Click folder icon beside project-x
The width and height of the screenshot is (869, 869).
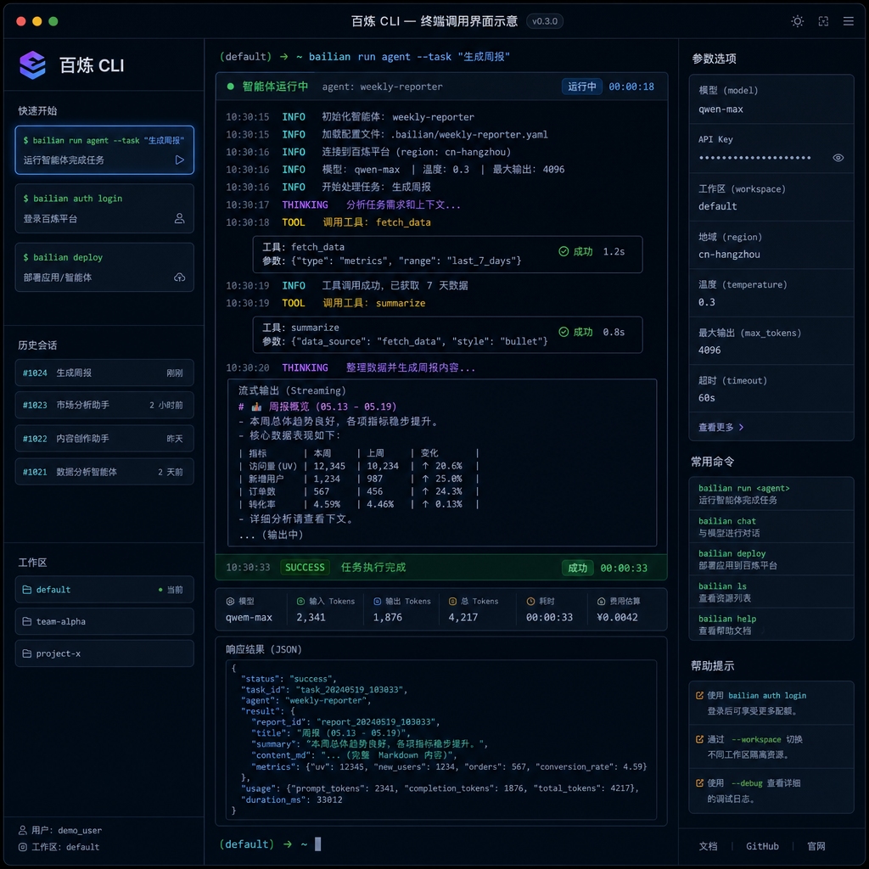pyautogui.click(x=26, y=653)
